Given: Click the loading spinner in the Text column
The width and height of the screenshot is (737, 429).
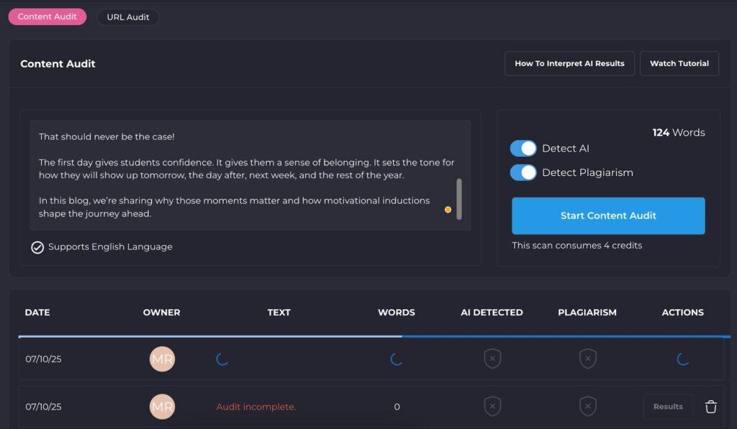Looking at the screenshot, I should [222, 359].
